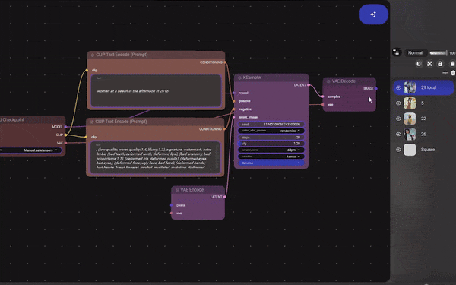Select the KSampler node title bar
This screenshot has height=285, width=456.
(271, 78)
